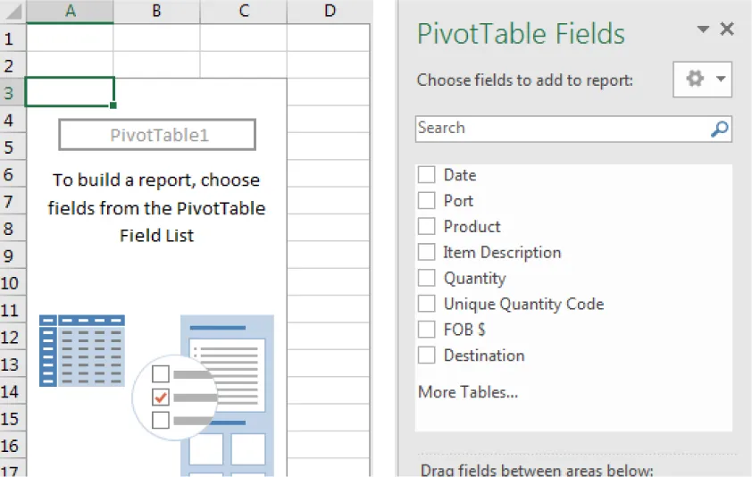Viewport: 752px width, 477px height.
Task: Select the PivotTable1 placeholder box
Action: pyautogui.click(x=157, y=135)
